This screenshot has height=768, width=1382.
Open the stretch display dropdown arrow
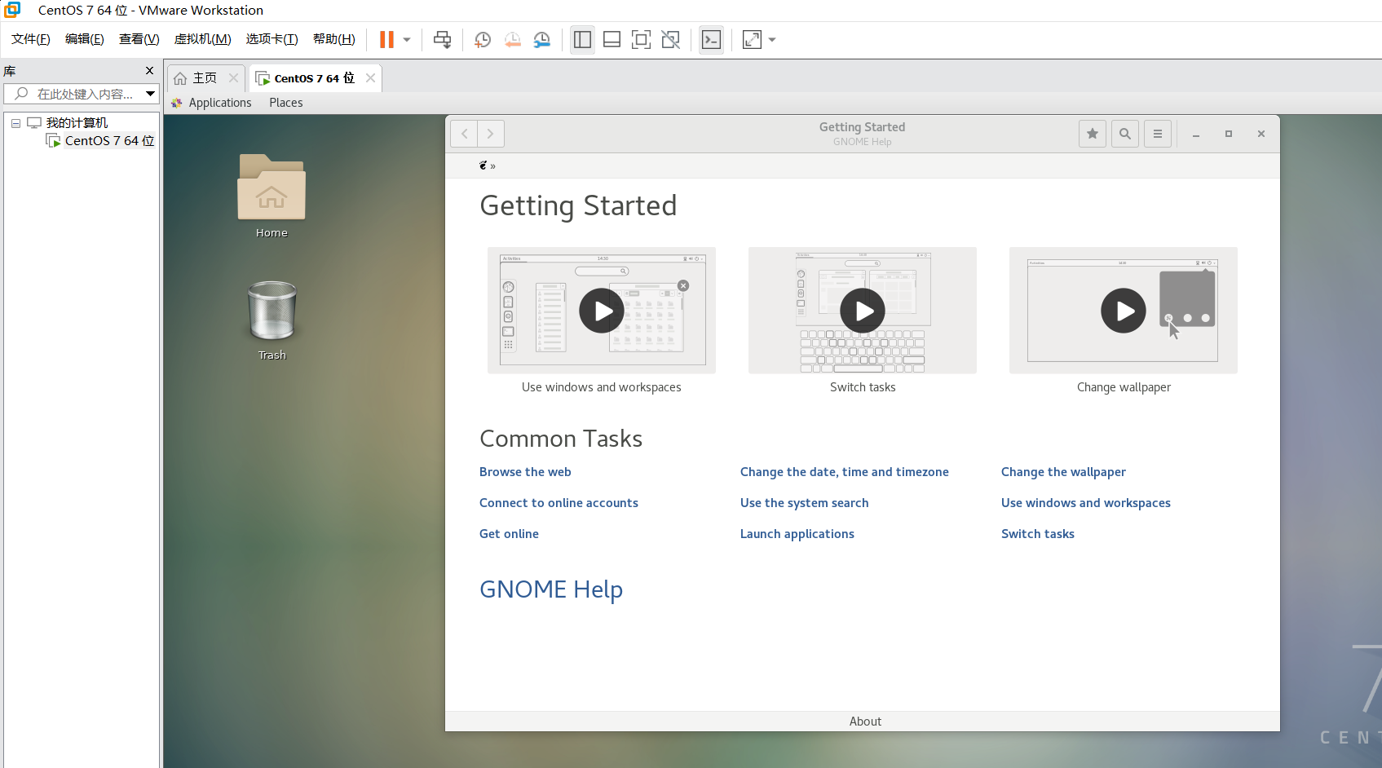[772, 40]
